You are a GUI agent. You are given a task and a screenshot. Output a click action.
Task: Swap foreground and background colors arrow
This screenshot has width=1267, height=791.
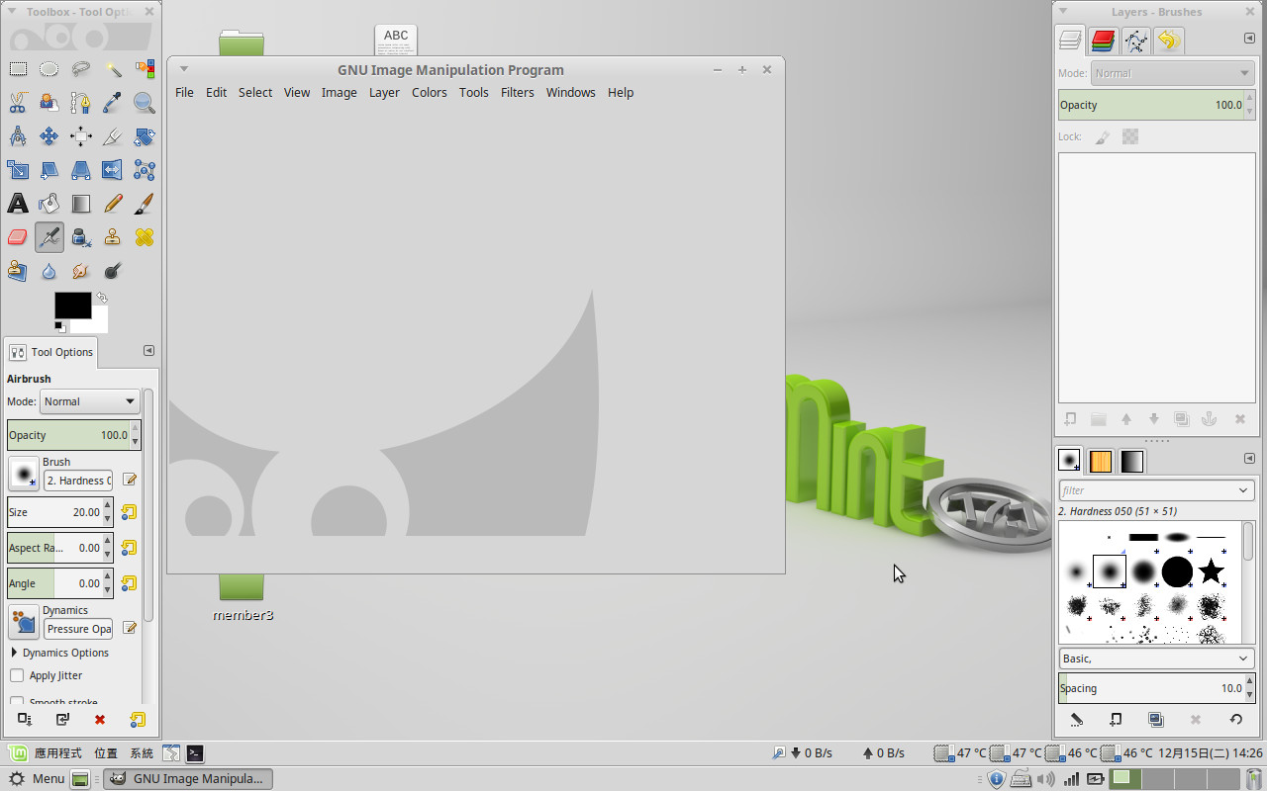[102, 297]
